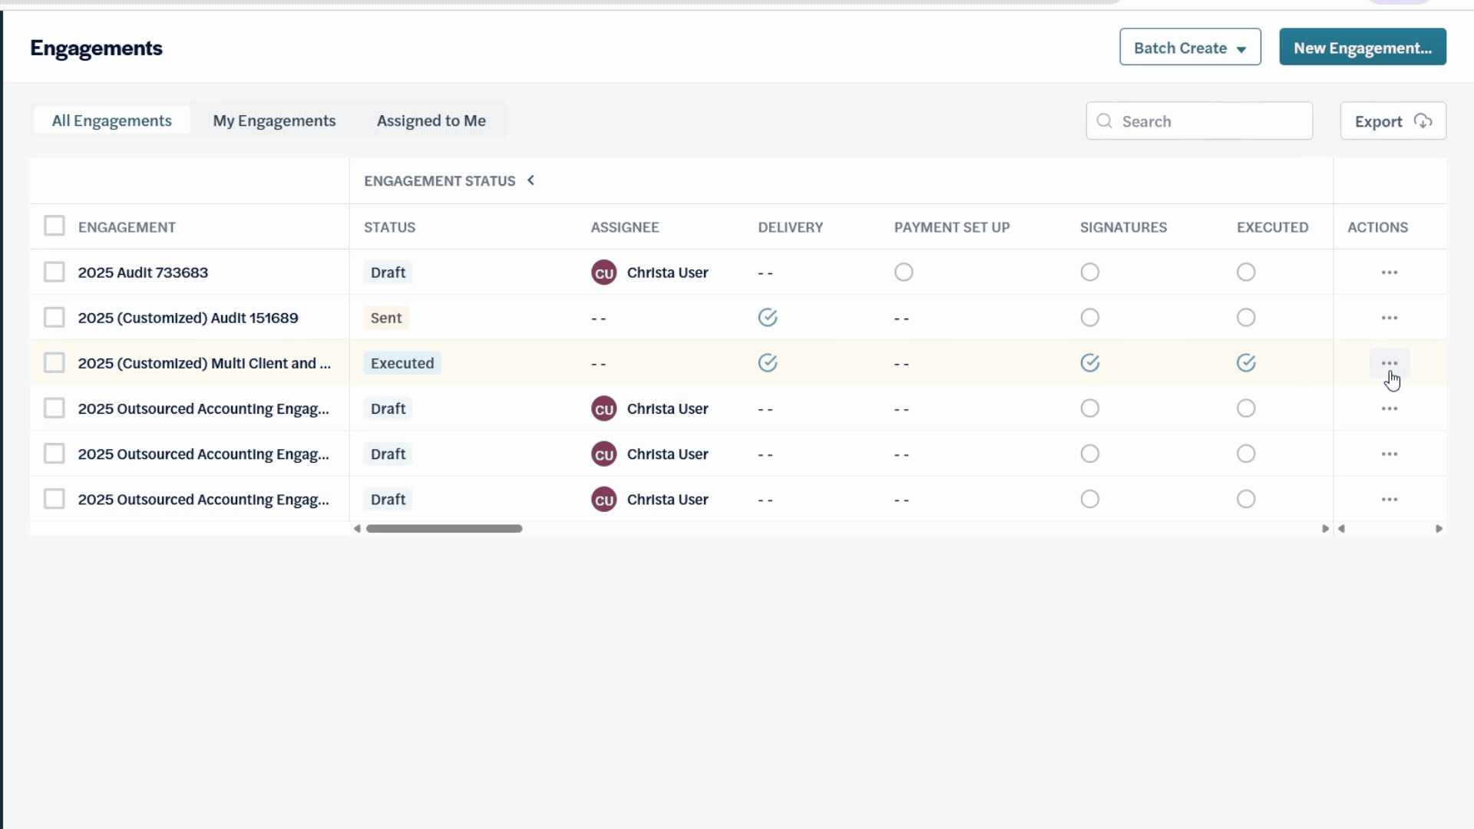Open actions menu for 2025 (Customized) Audit 151689
This screenshot has height=829, width=1474.
point(1389,318)
